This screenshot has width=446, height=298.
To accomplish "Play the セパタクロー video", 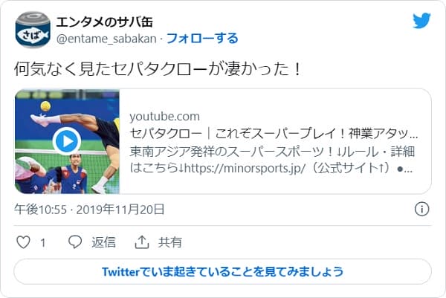I will tap(67, 141).
